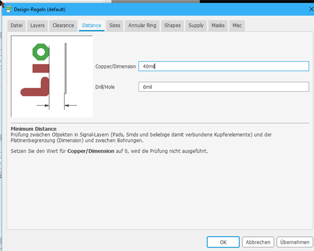Open the Annular Ring tab
The image size is (314, 251).
pos(142,25)
